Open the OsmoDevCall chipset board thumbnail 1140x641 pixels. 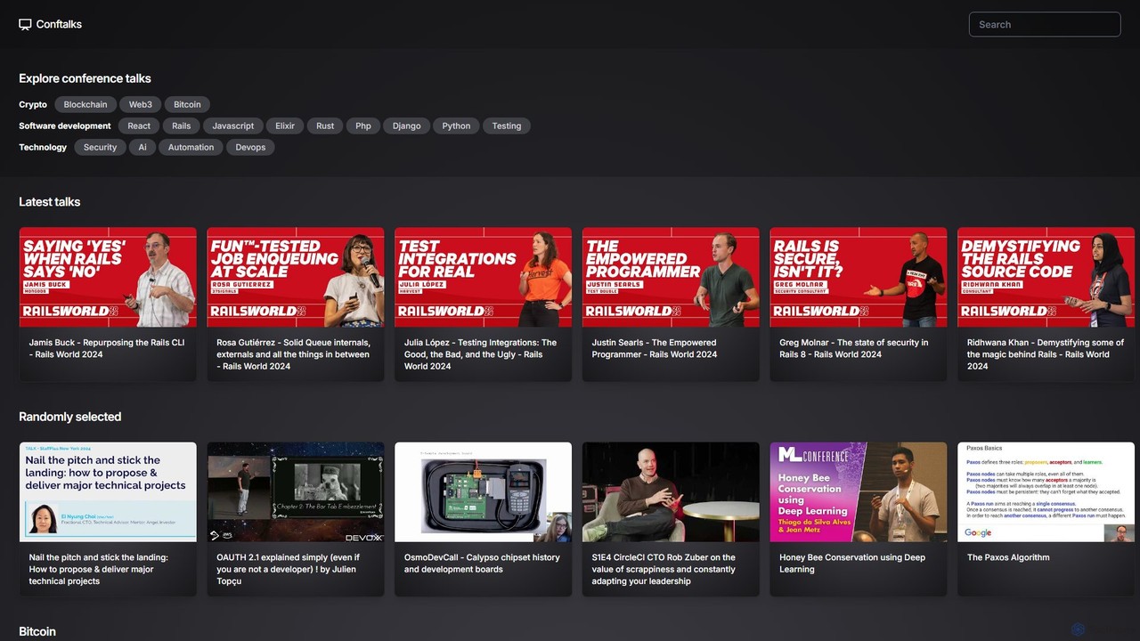pos(484,492)
